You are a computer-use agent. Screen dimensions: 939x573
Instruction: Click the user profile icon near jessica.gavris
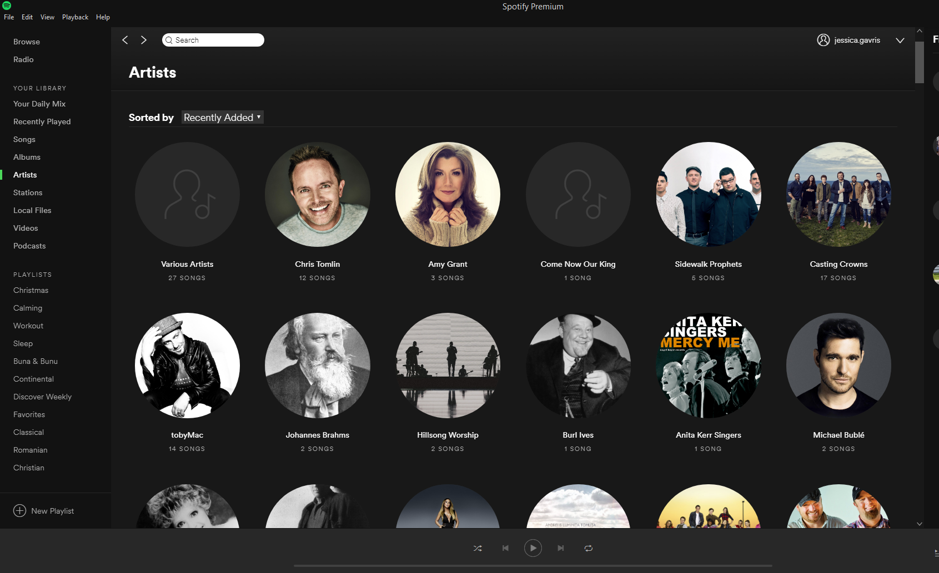(x=823, y=40)
